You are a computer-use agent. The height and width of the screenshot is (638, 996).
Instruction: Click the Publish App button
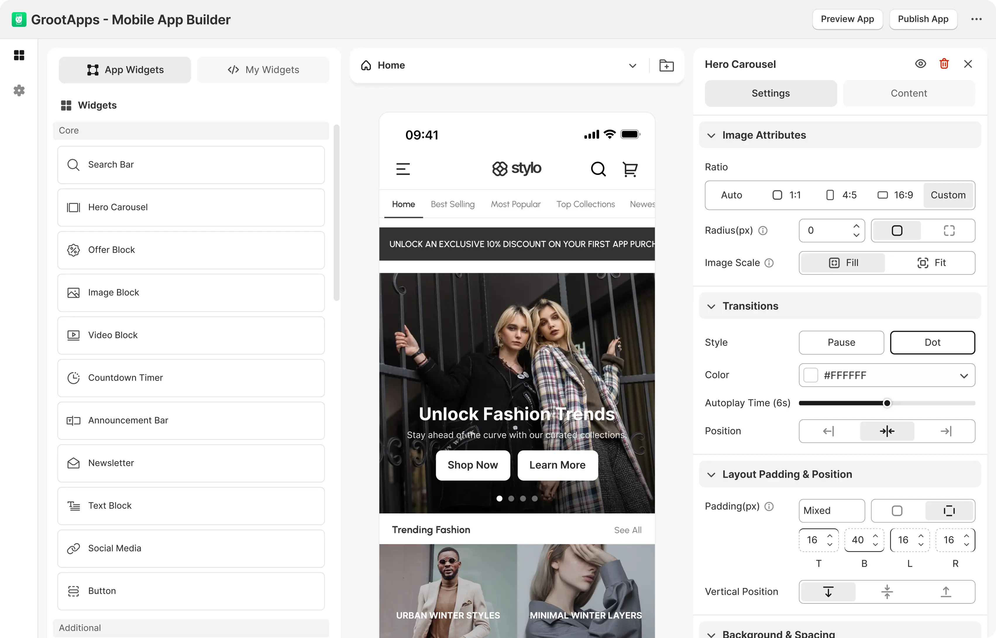pos(923,19)
